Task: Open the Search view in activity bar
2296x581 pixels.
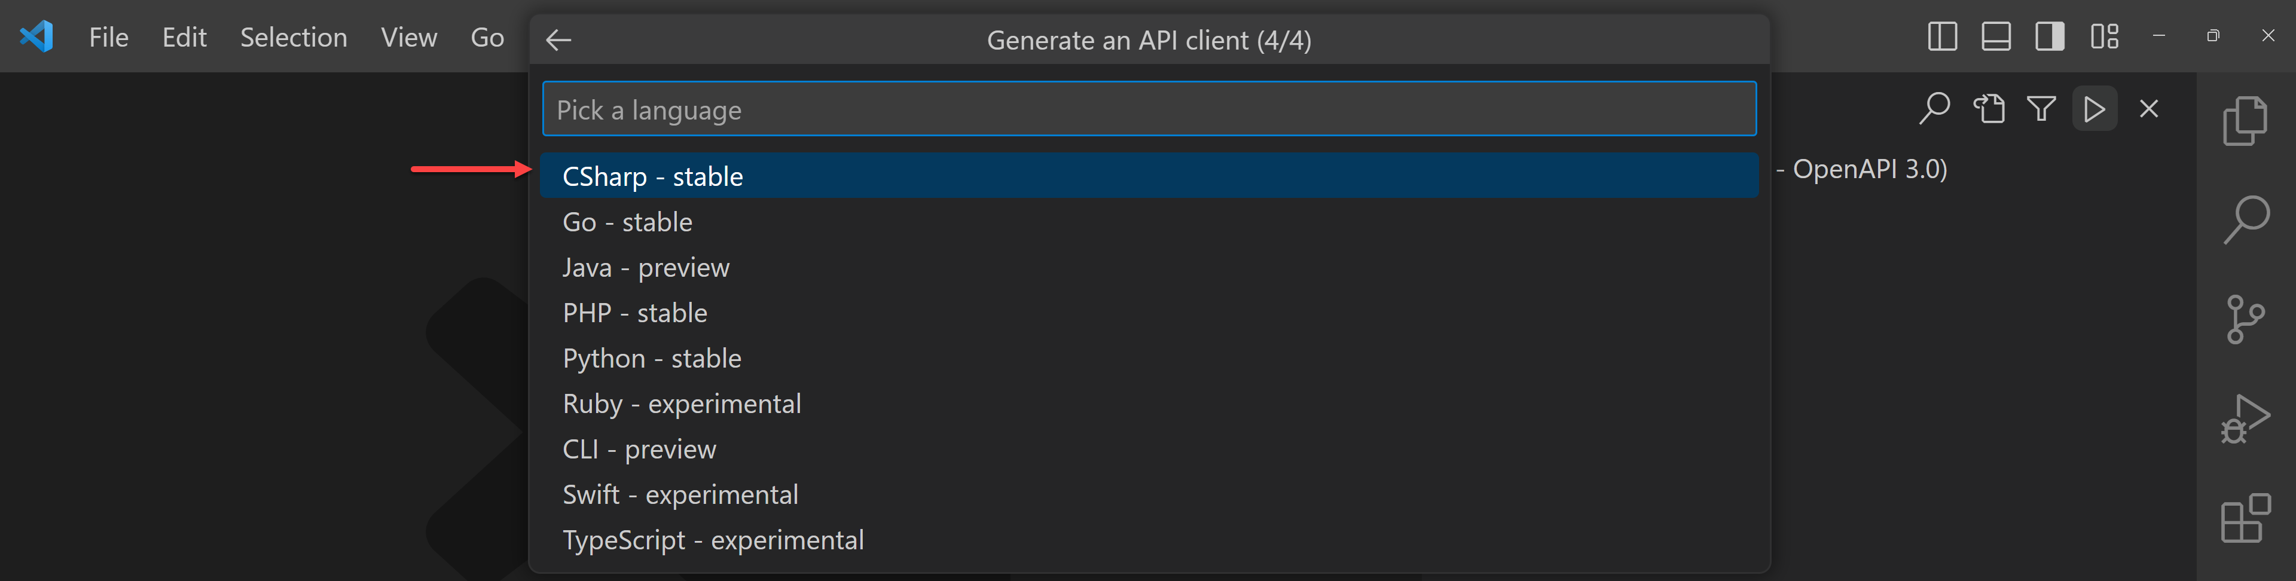Action: (x=2245, y=220)
